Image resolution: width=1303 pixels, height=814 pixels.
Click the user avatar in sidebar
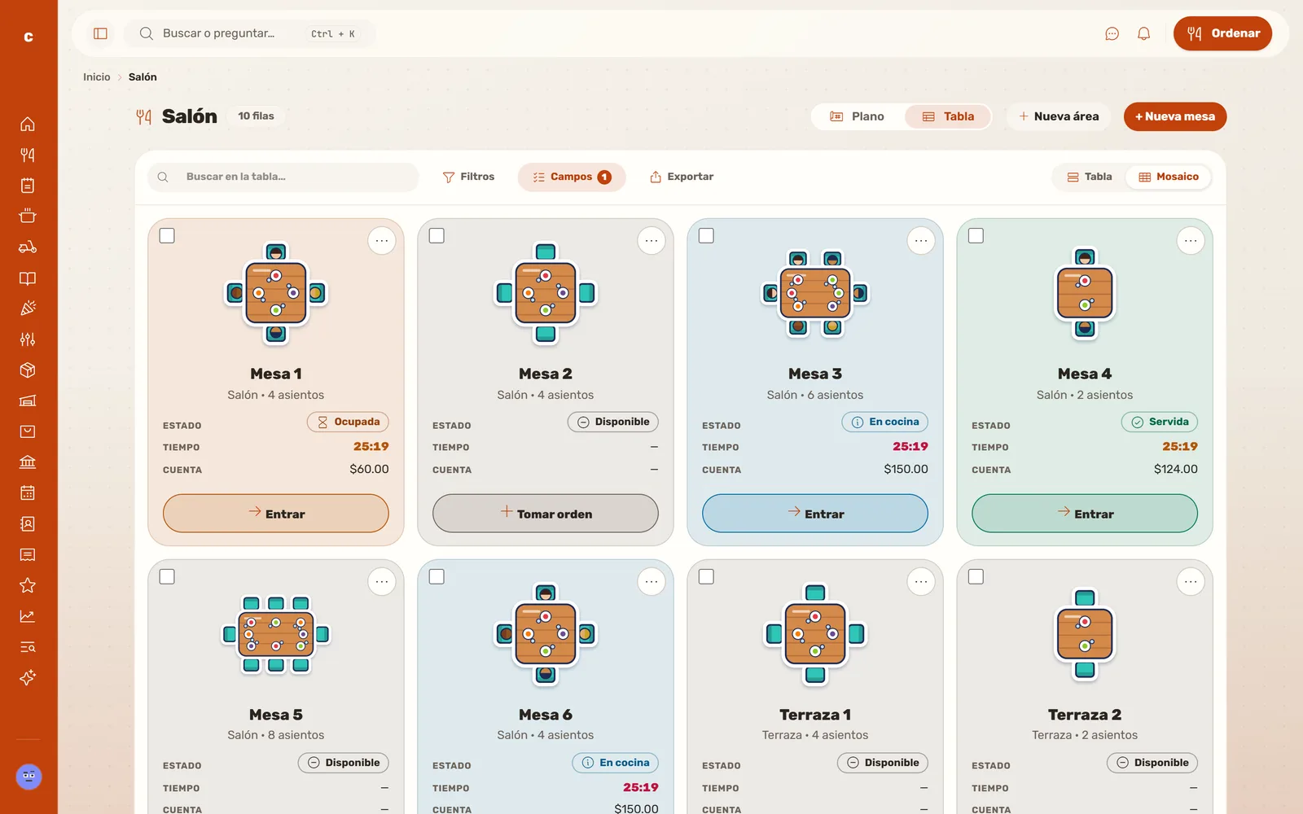29,777
